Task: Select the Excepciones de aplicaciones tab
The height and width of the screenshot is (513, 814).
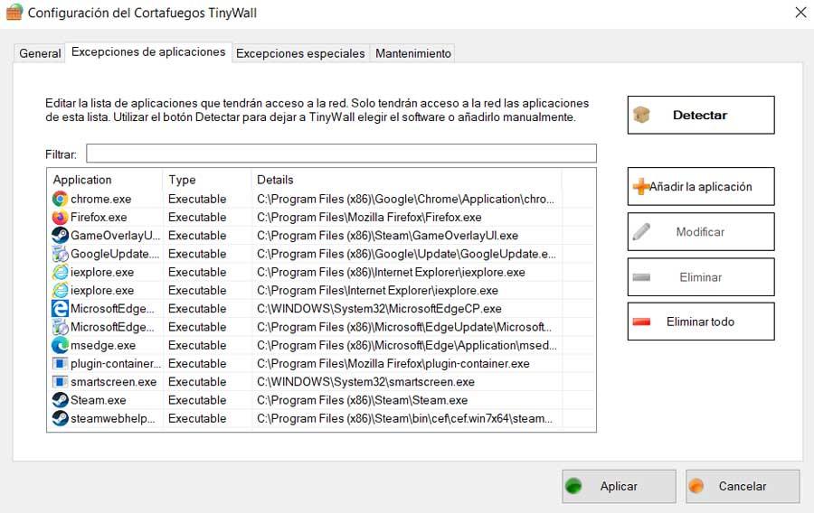Action: tap(148, 51)
